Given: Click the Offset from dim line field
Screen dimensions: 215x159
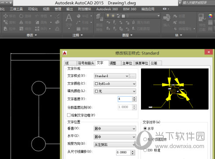Looking at the screenshot, I should (x=123, y=152).
